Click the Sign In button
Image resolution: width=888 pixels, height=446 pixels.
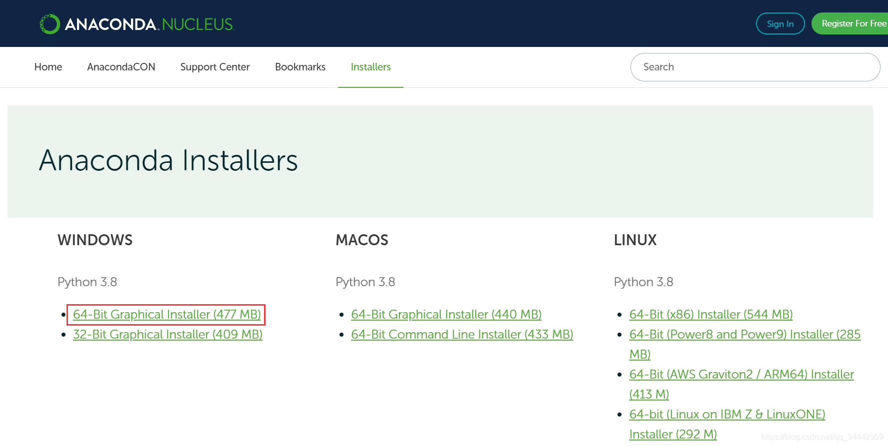point(780,23)
